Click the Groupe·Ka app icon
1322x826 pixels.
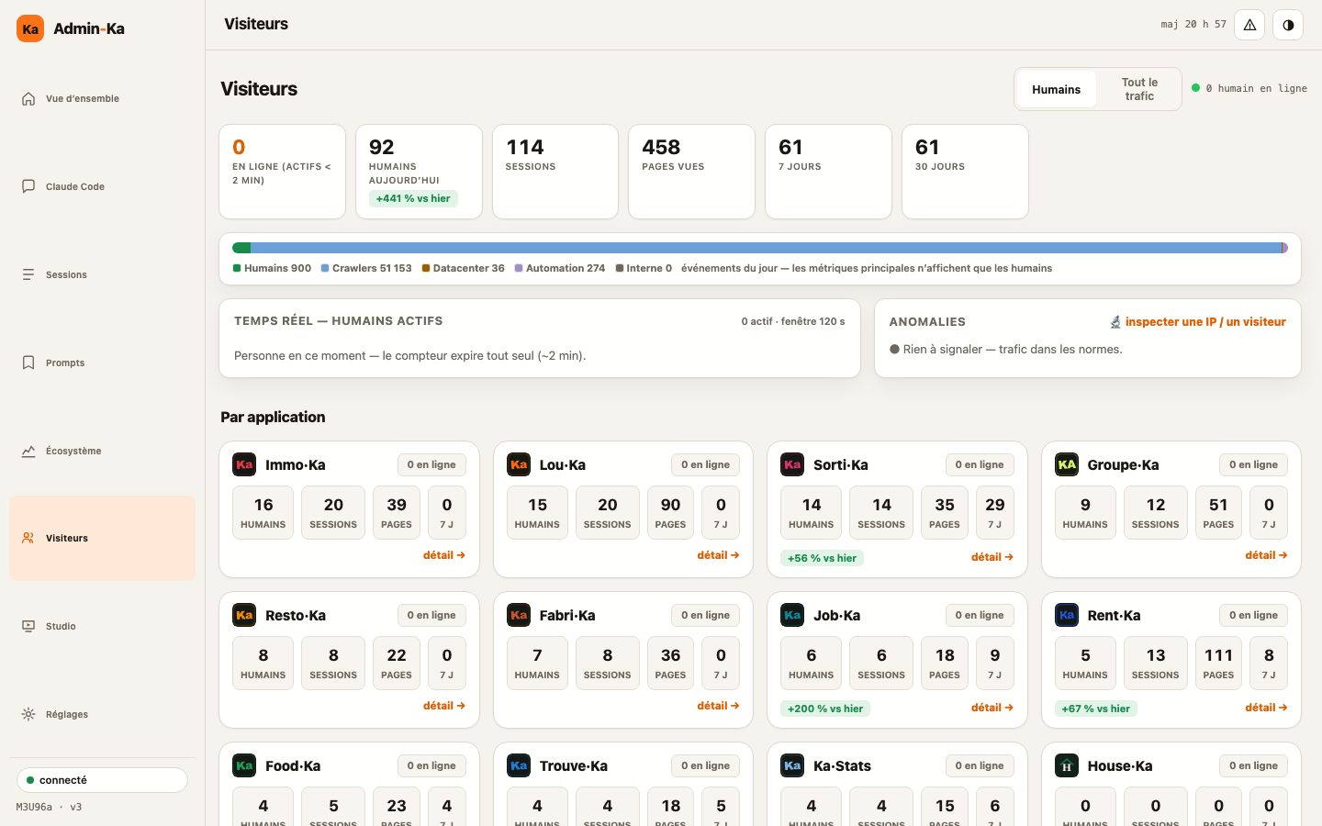coord(1067,464)
